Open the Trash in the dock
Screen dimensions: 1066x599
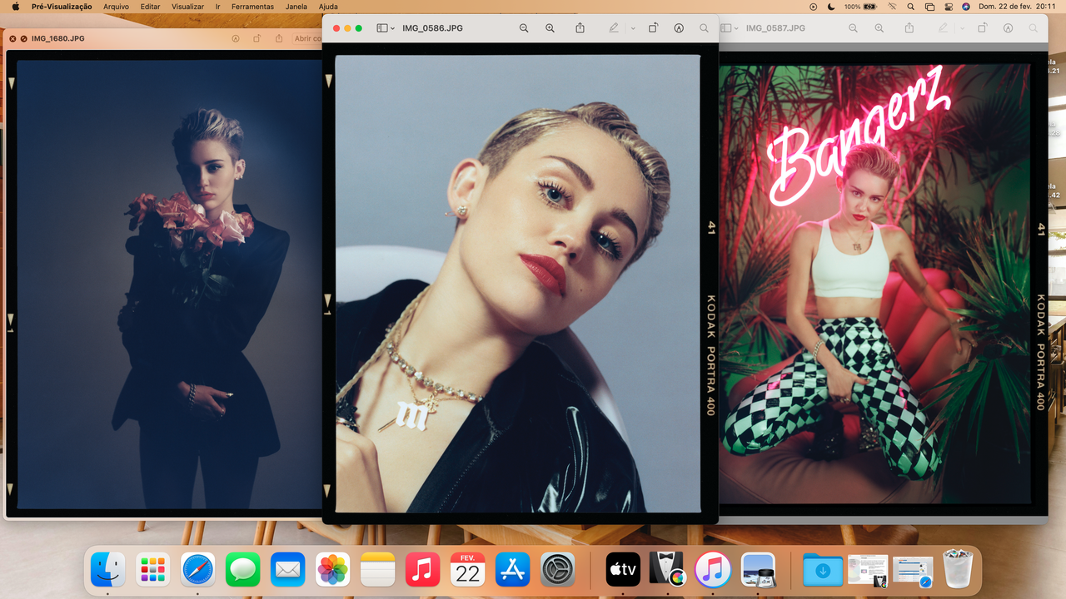click(x=958, y=570)
